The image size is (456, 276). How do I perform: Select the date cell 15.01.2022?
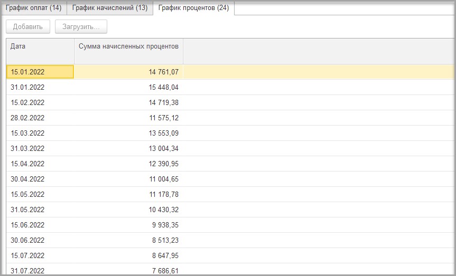pos(40,72)
